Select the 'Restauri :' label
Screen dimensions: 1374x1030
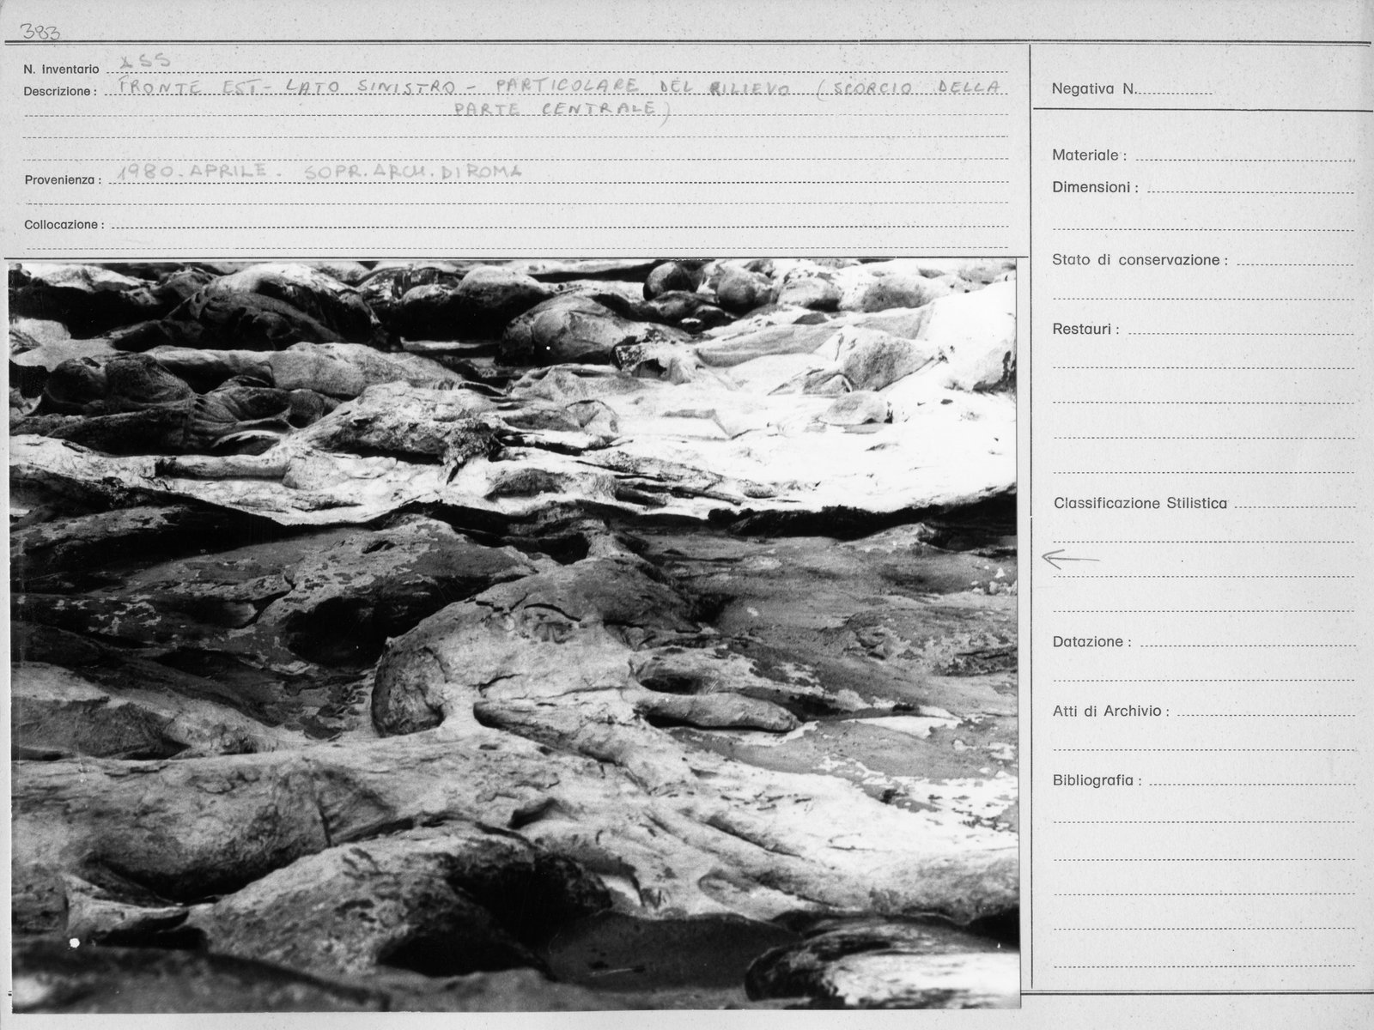coord(1085,330)
